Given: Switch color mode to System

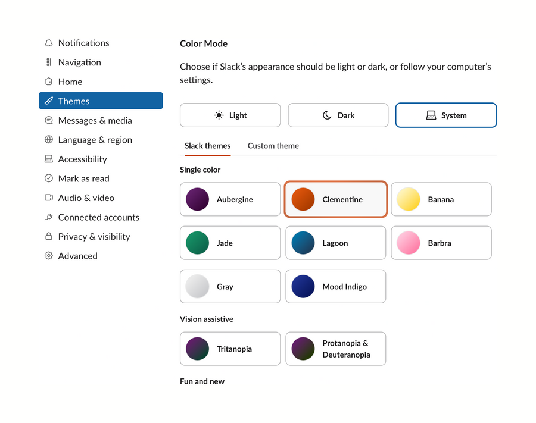Looking at the screenshot, I should tap(445, 115).
